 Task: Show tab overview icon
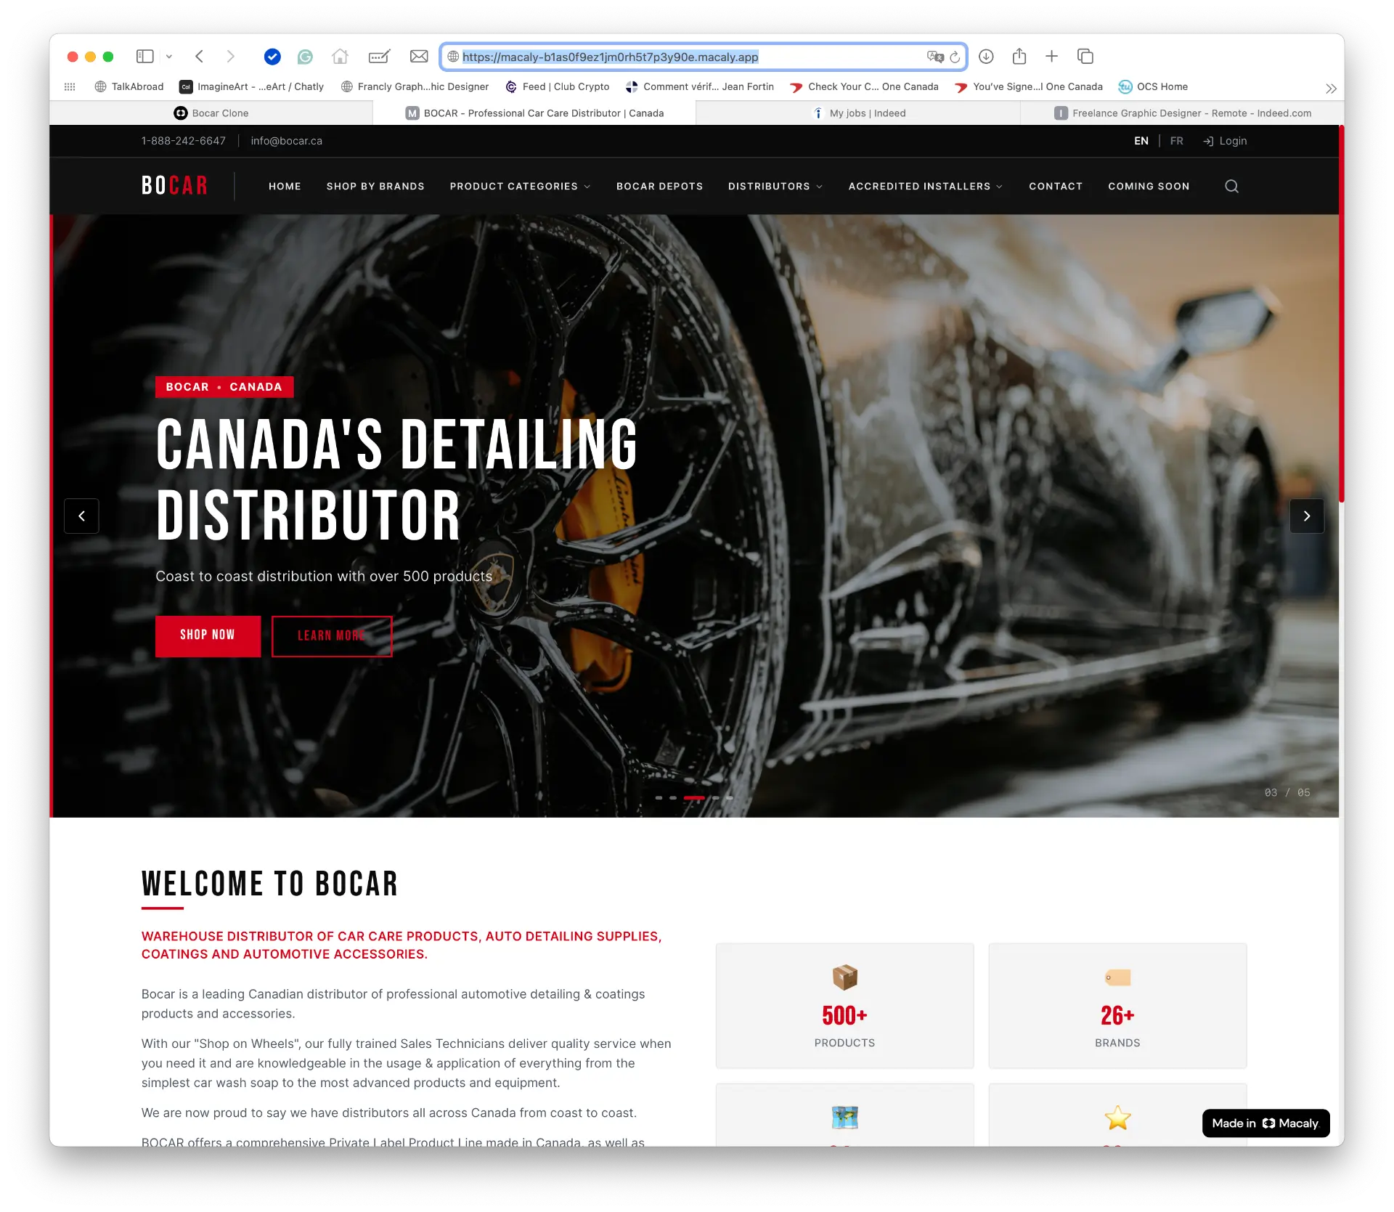(x=1085, y=56)
